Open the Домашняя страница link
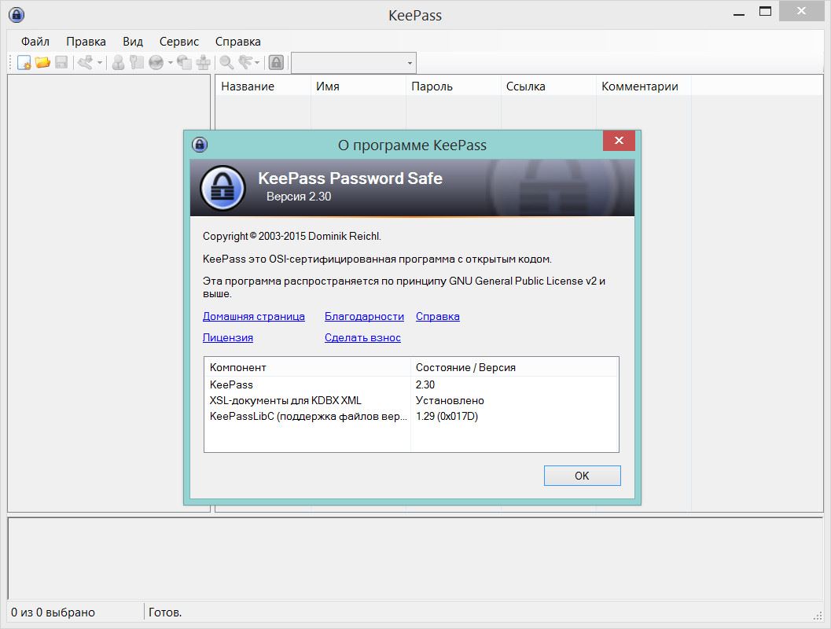831x629 pixels. 254,316
